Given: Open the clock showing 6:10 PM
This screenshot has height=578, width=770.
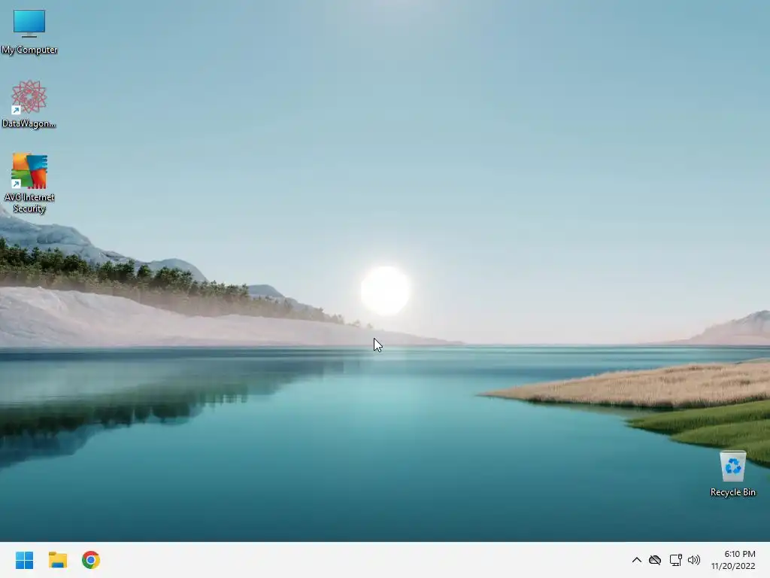Looking at the screenshot, I should pyautogui.click(x=733, y=560).
